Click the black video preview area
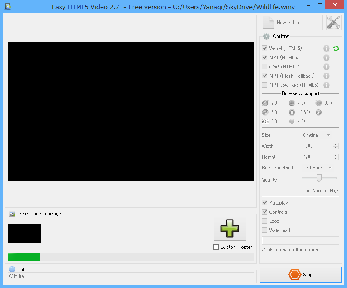 tap(131, 111)
